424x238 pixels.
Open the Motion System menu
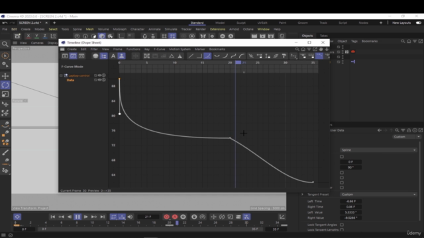click(180, 49)
